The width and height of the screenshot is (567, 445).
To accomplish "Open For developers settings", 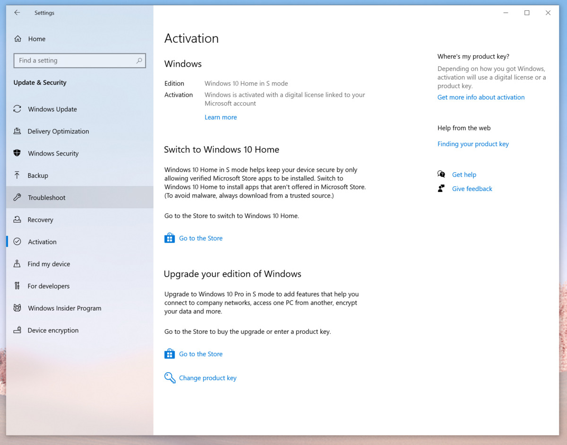I will click(80, 286).
